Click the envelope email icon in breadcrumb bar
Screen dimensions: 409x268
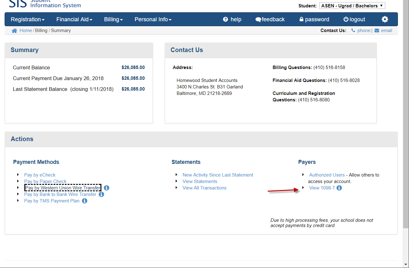click(377, 30)
